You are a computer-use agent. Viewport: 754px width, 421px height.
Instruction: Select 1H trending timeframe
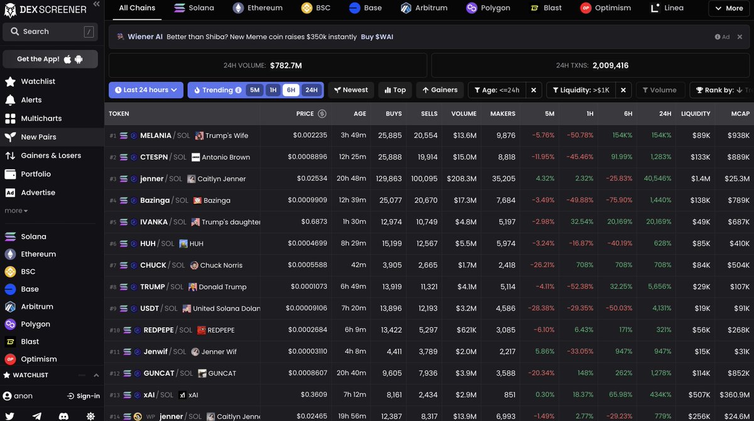pyautogui.click(x=273, y=90)
